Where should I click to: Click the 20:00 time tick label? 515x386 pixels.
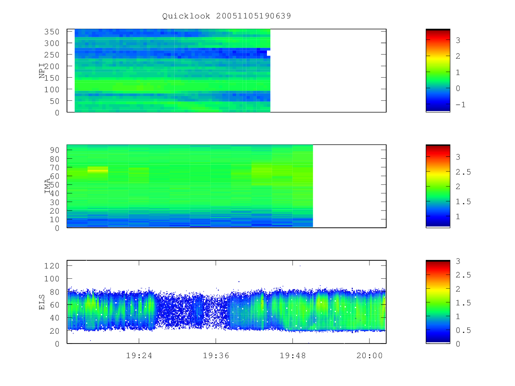(370, 356)
